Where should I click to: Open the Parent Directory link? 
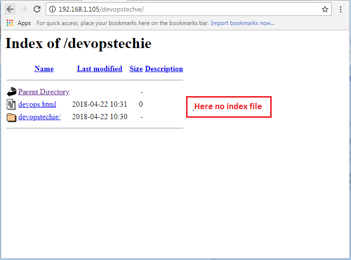44,92
